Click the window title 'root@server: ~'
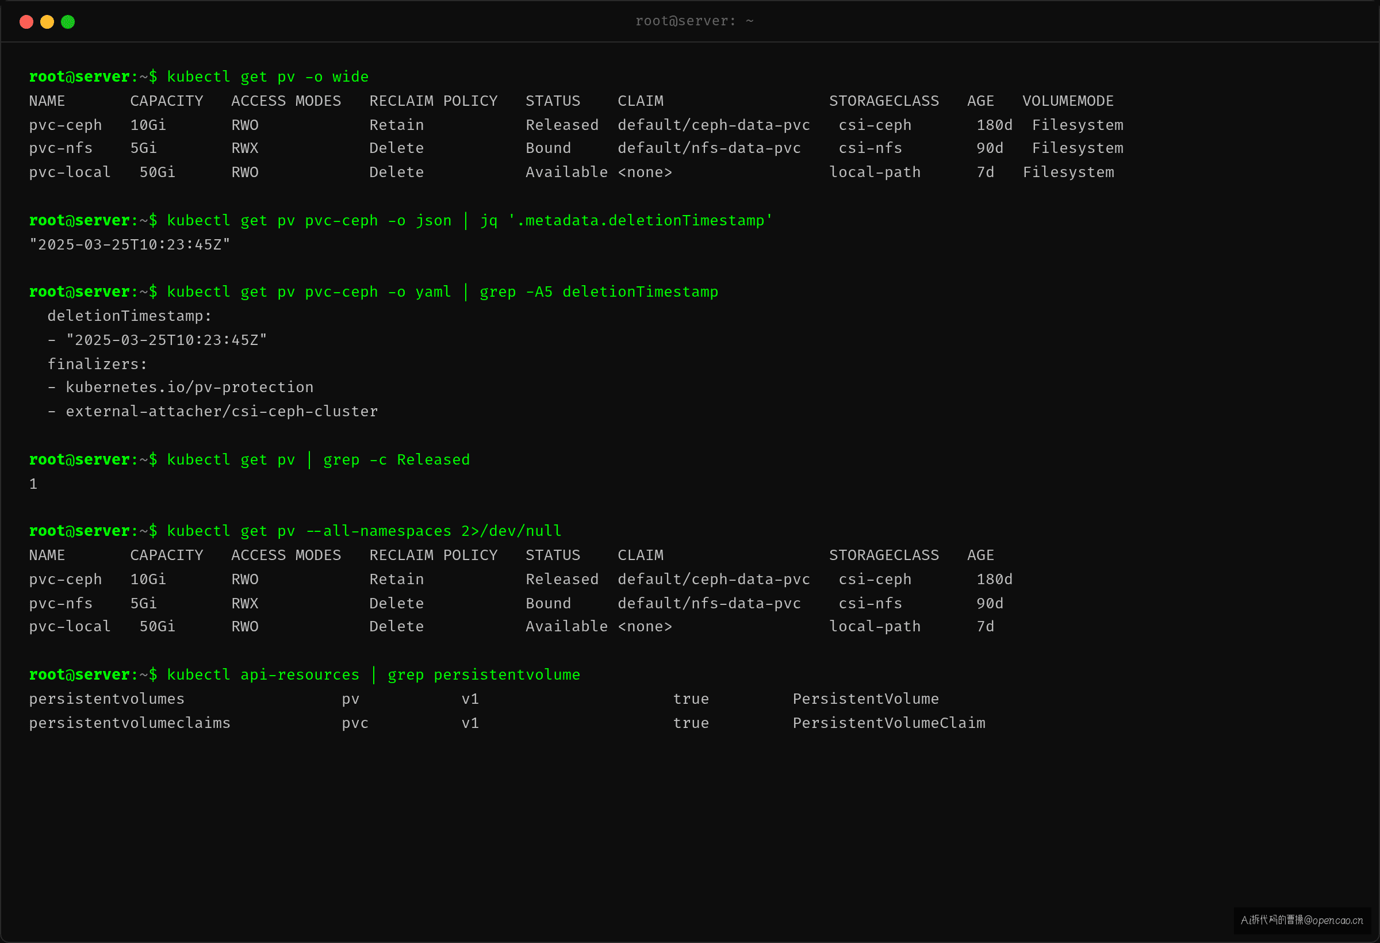Image resolution: width=1380 pixels, height=943 pixels. click(694, 21)
